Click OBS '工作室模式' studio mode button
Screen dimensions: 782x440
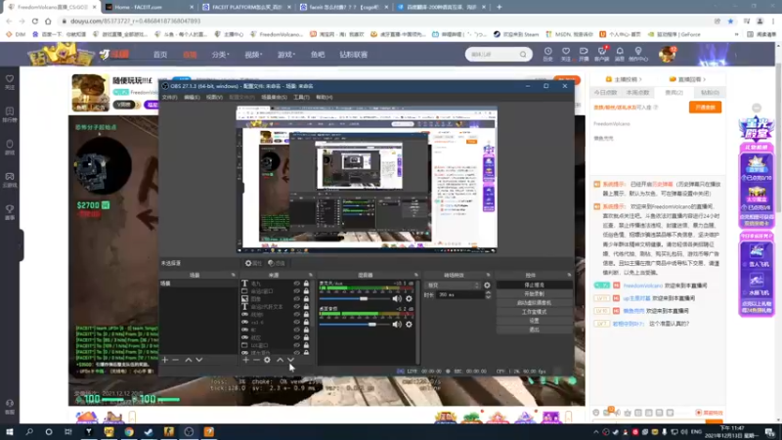(x=534, y=312)
